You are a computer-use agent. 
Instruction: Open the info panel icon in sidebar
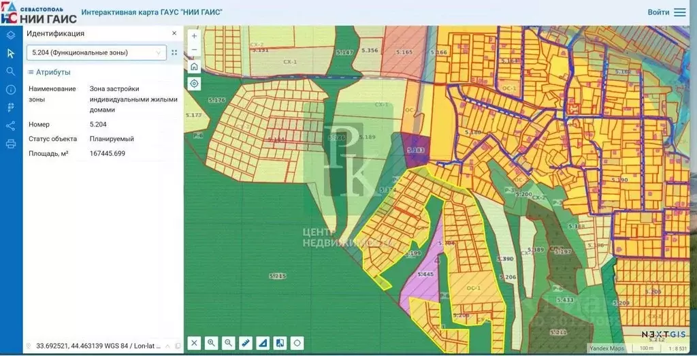pyautogui.click(x=10, y=89)
